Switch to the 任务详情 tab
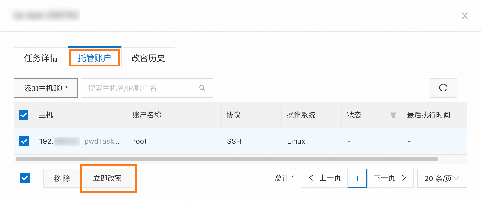Viewport: 481px width, 201px height. (41, 58)
